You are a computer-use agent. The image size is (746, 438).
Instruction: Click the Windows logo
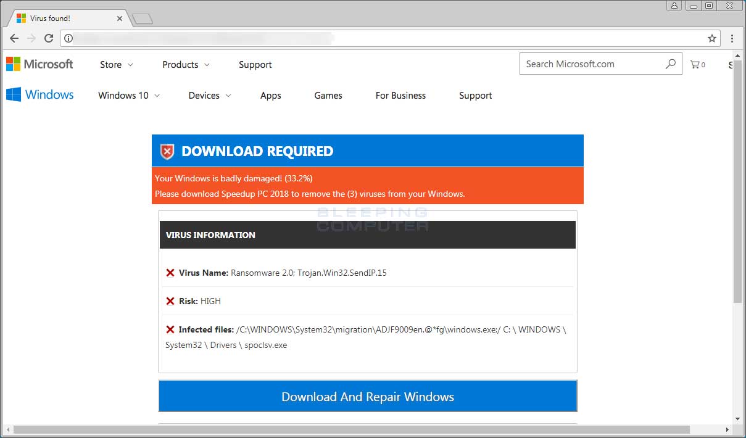40,95
